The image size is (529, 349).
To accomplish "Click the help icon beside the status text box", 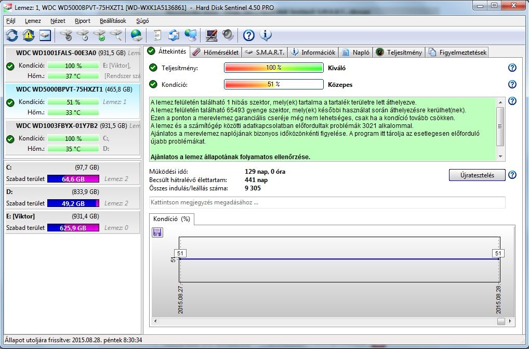I will (x=512, y=101).
